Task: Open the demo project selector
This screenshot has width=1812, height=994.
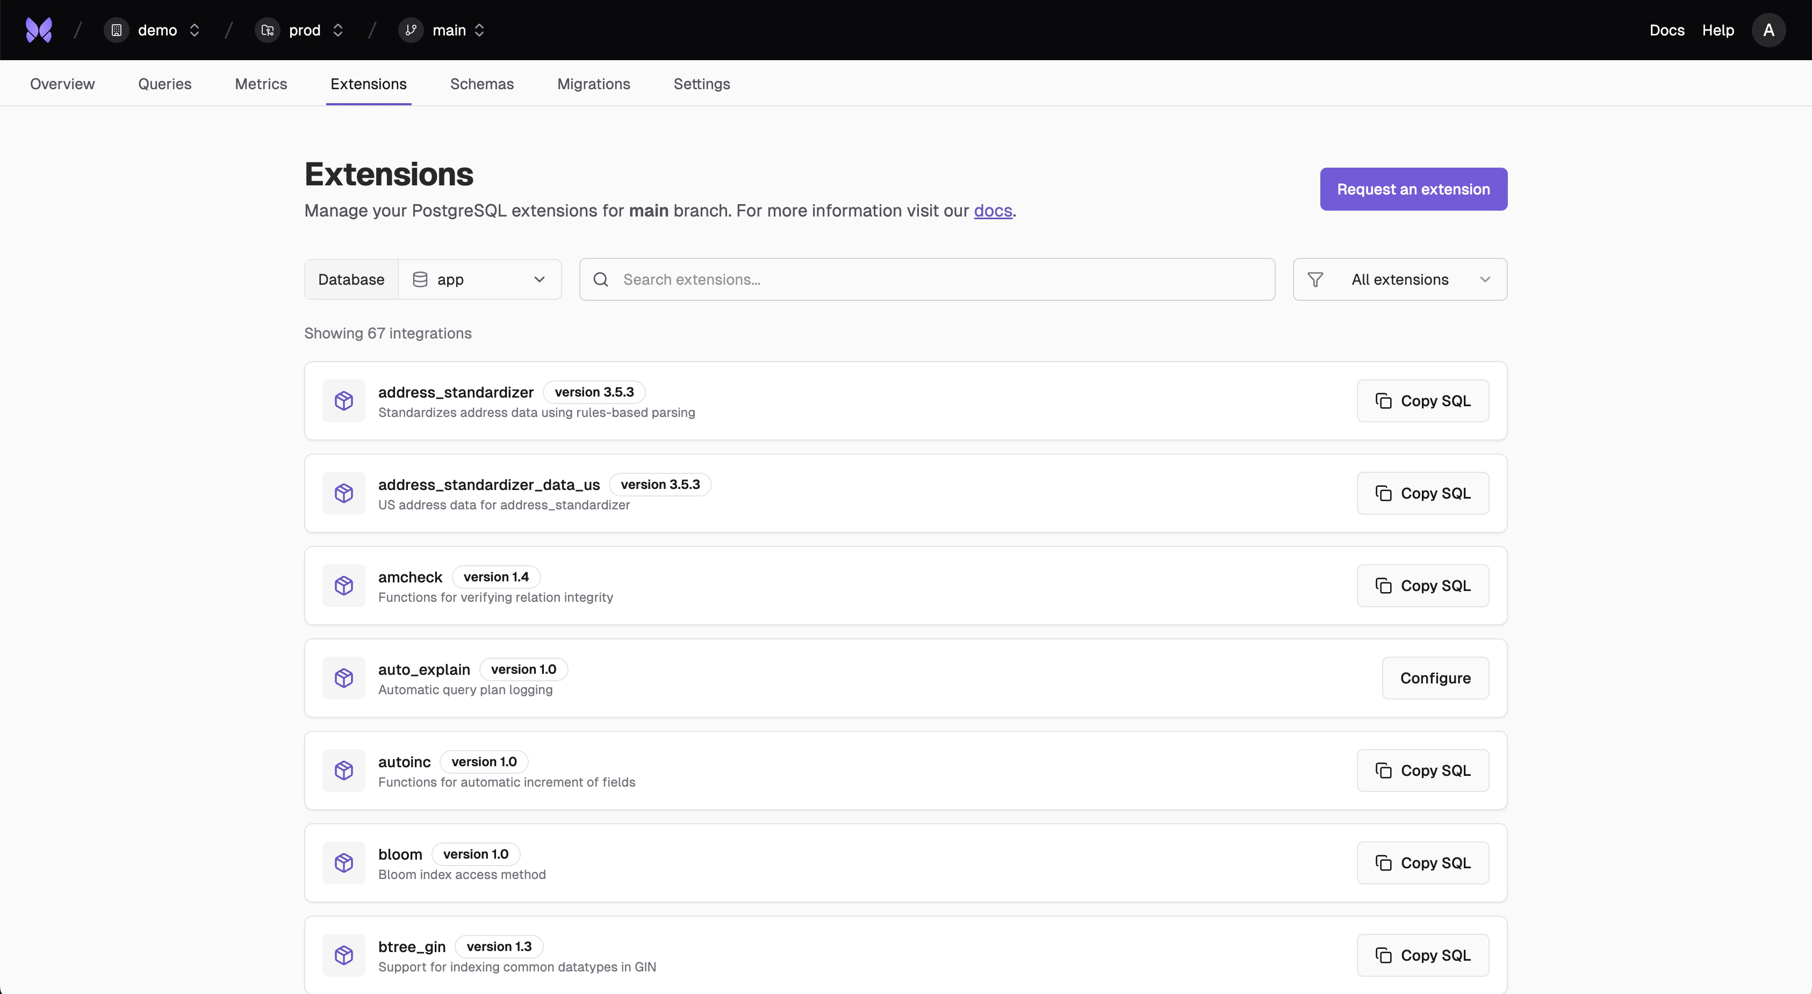Action: pos(156,30)
